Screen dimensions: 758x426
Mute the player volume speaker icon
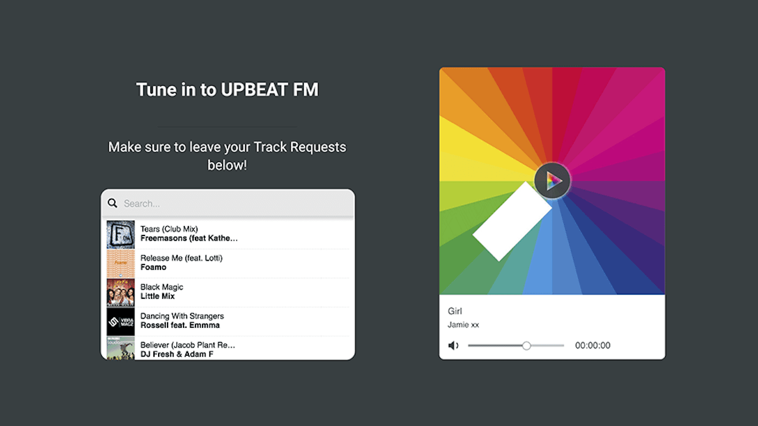[x=453, y=345]
